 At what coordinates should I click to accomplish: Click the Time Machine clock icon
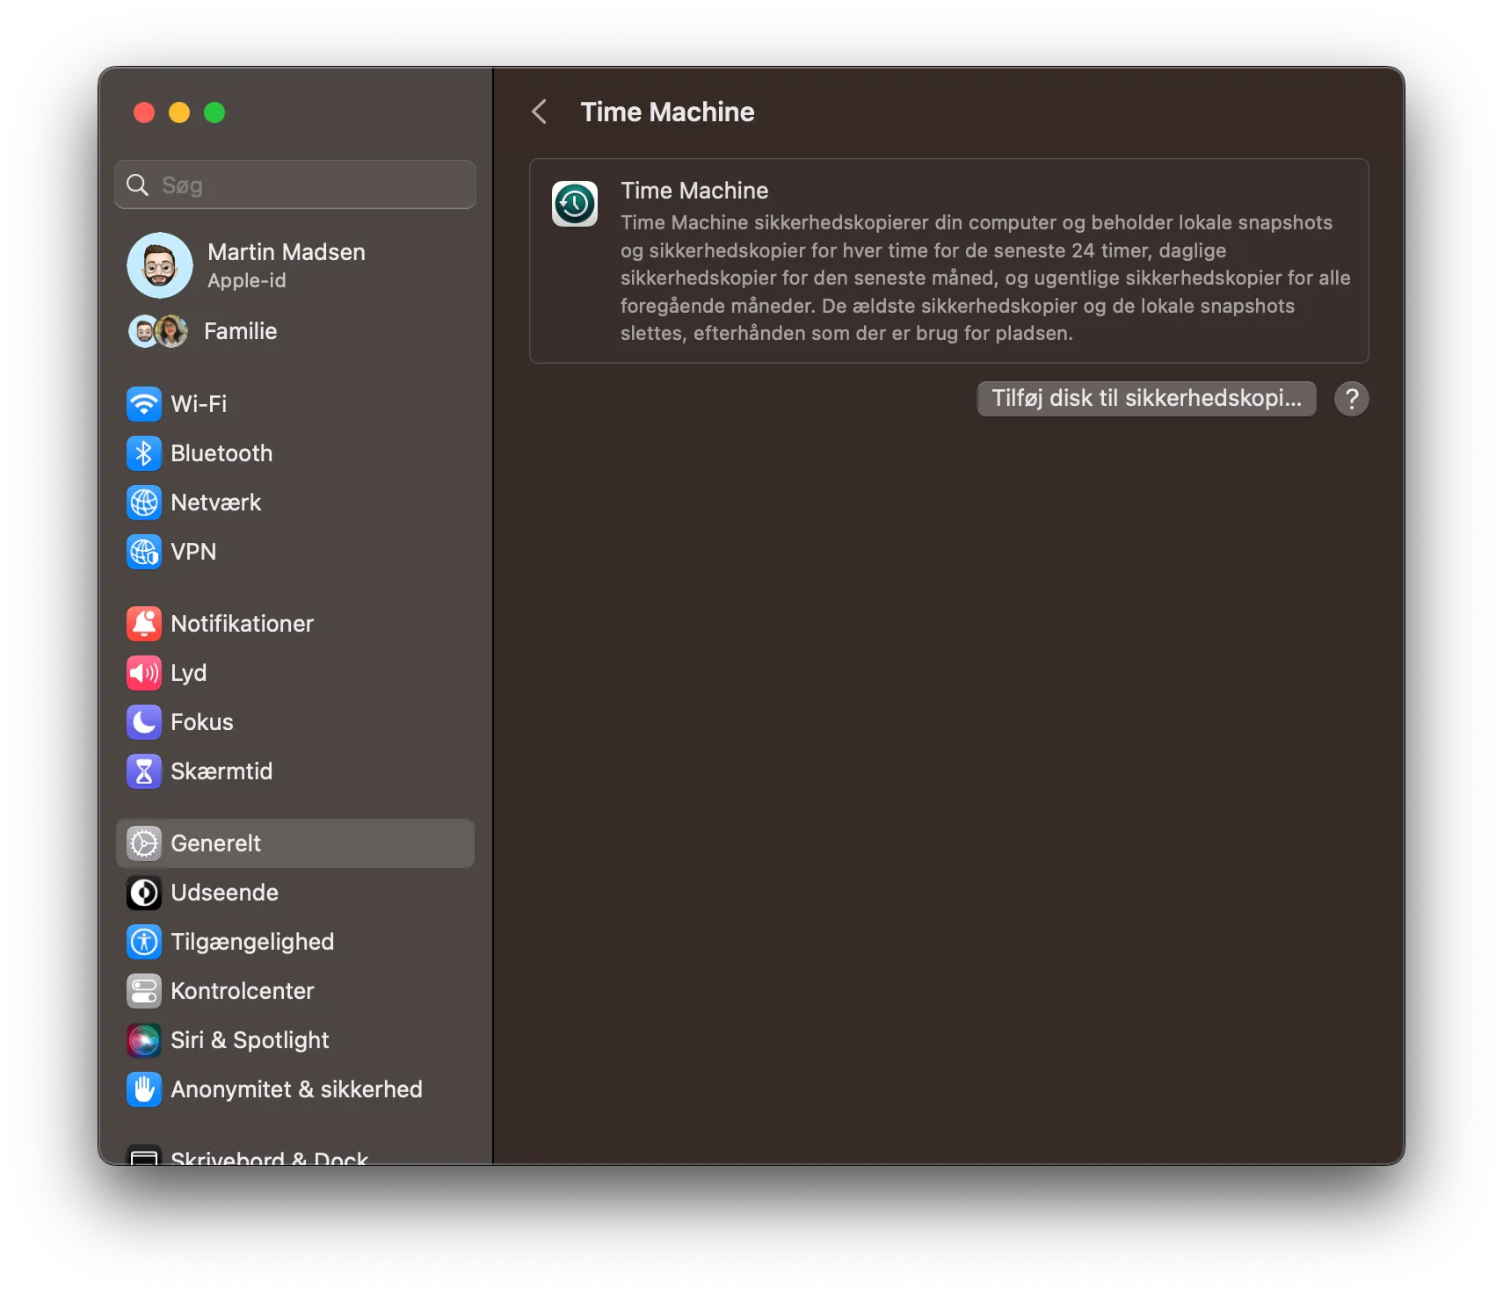(574, 203)
